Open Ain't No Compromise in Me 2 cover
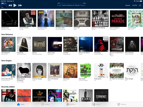Viewport: 143px width, 107px height. pos(117,44)
